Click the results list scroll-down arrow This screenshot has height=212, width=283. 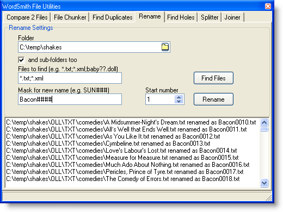(x=264, y=183)
